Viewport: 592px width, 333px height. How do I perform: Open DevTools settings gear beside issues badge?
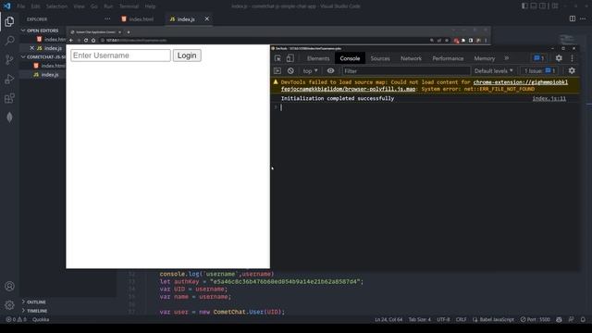[559, 58]
